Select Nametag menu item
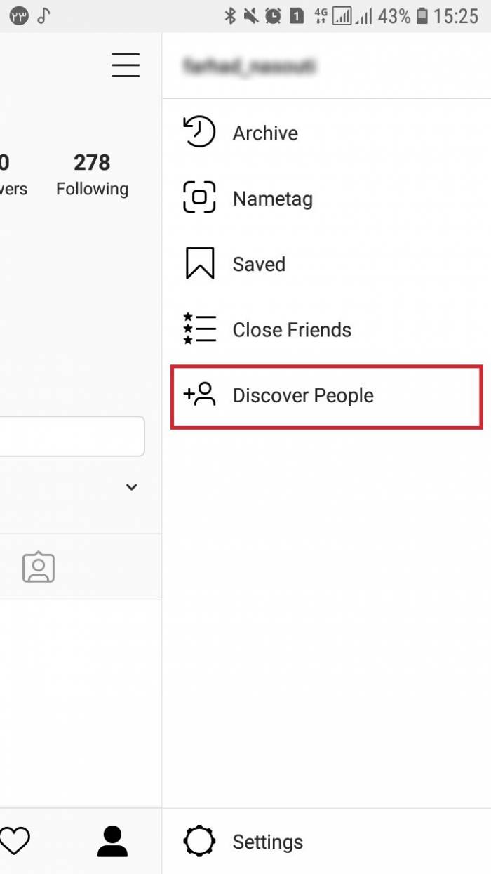This screenshot has width=491, height=874. [272, 199]
